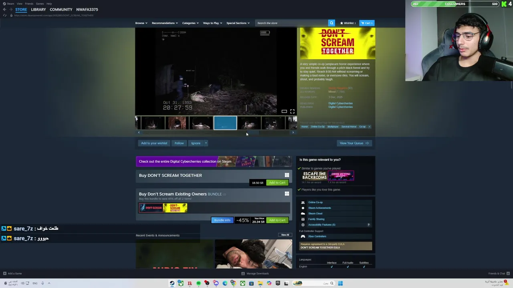Open the Drive Beyond Horizons capsule
Viewport: 513px width, 288px height.
[x=341, y=176]
